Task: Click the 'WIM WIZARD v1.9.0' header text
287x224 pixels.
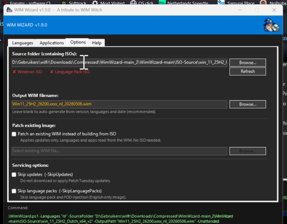Action: point(27,25)
